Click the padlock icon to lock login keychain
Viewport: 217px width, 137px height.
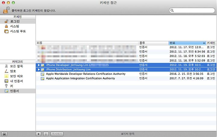coord(6,10)
